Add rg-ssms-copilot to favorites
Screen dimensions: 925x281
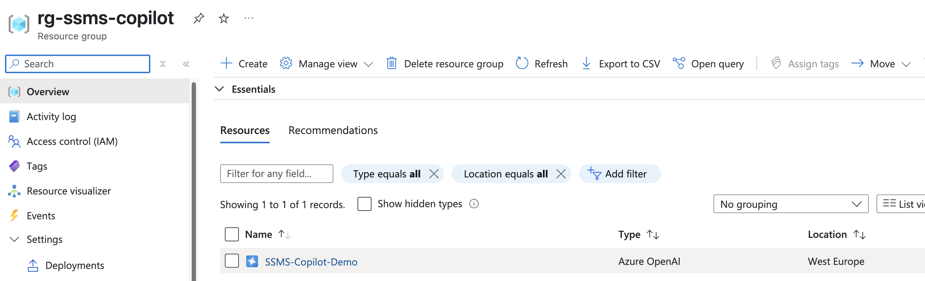223,18
